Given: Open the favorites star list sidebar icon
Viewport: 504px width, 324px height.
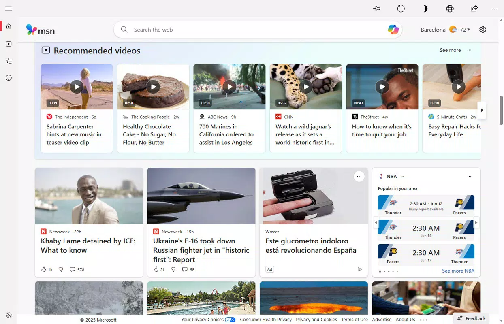Looking at the screenshot, I should [9, 61].
